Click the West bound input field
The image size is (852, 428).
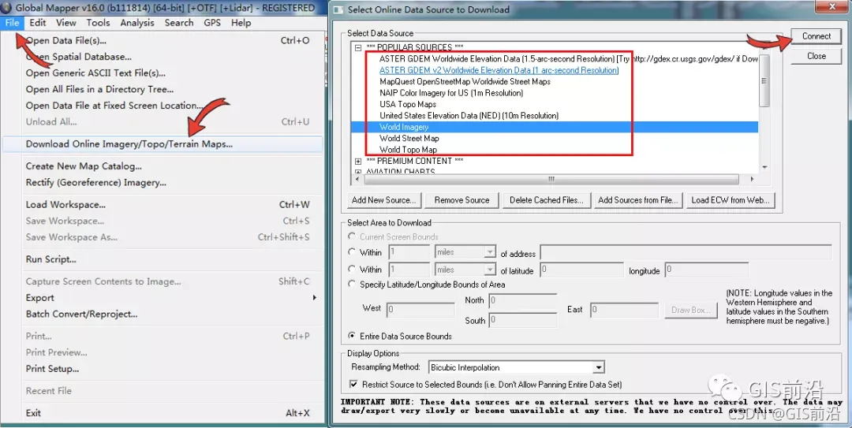420,310
